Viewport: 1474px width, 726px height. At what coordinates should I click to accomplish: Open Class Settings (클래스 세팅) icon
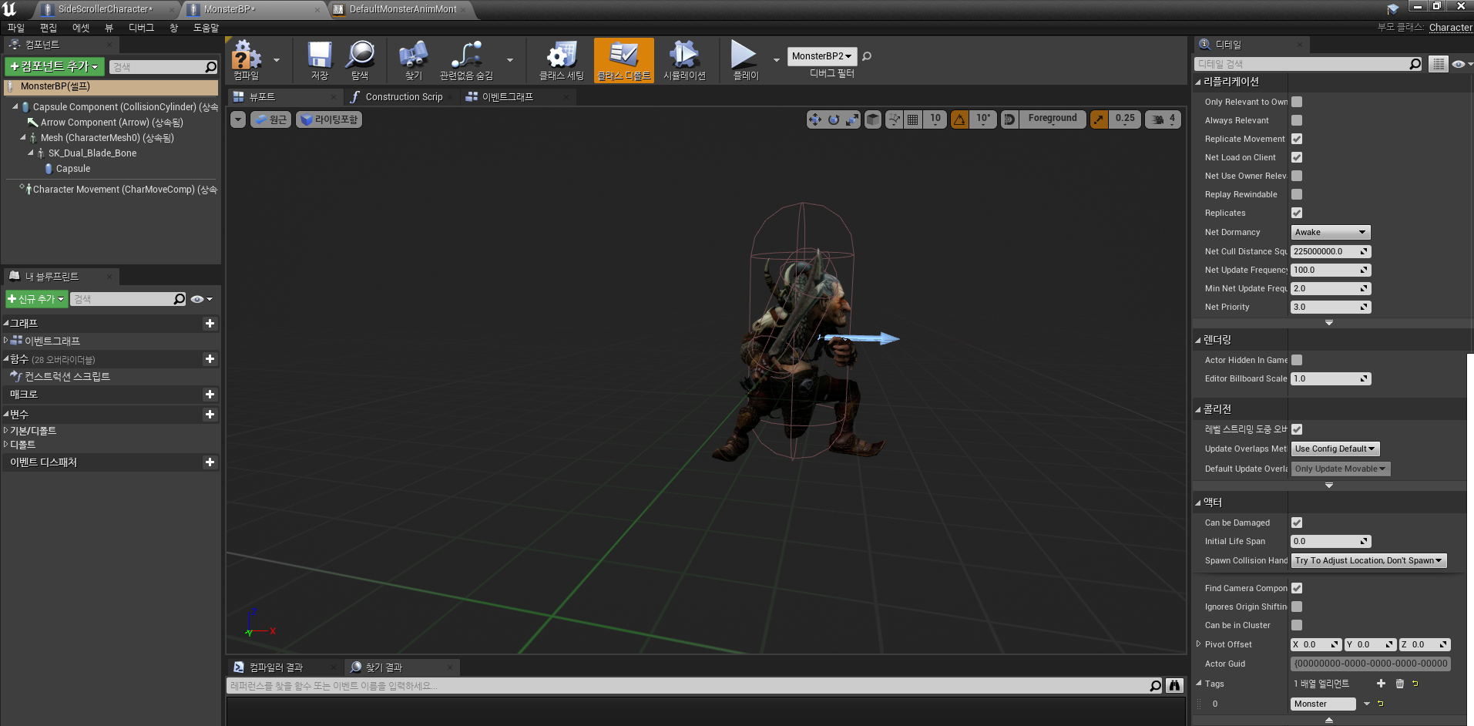tap(562, 59)
